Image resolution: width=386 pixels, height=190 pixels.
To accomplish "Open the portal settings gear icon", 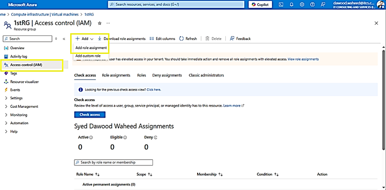I will 302,5.
